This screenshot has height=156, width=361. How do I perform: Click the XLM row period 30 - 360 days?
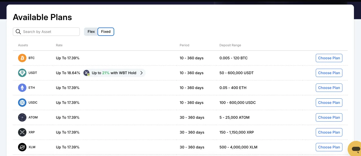[192, 147]
